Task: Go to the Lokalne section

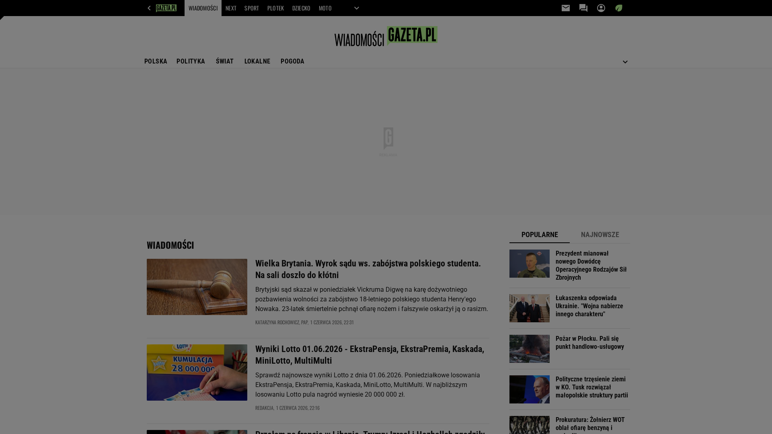Action: 257,61
